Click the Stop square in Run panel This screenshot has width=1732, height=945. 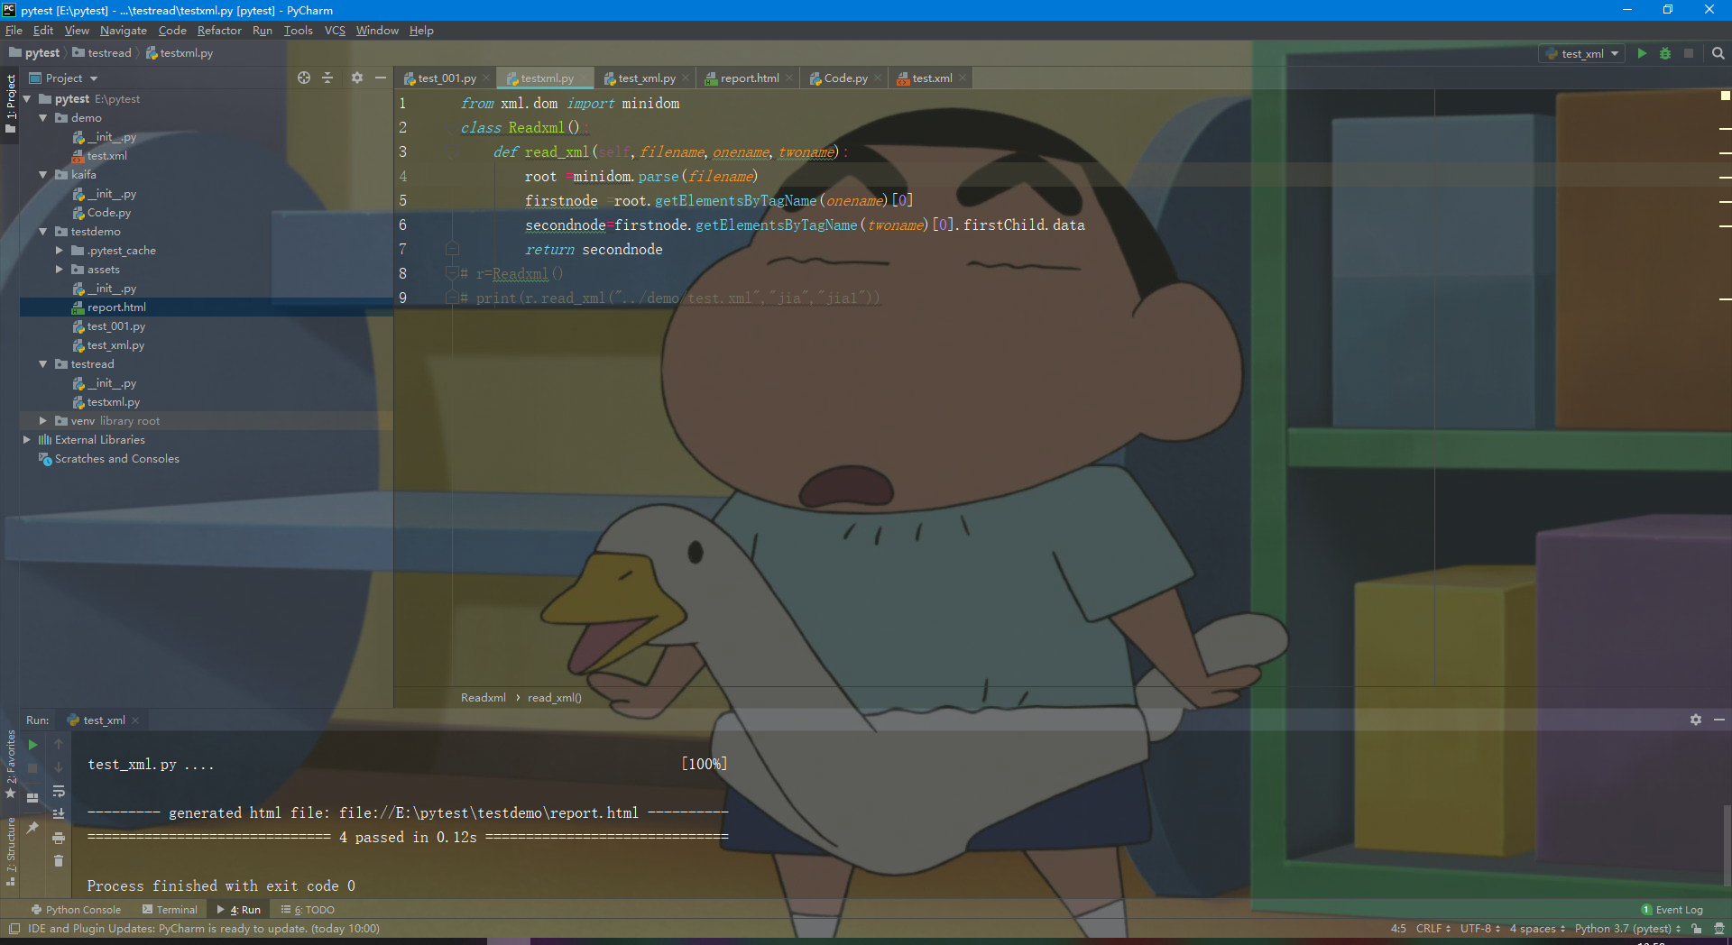[x=32, y=768]
